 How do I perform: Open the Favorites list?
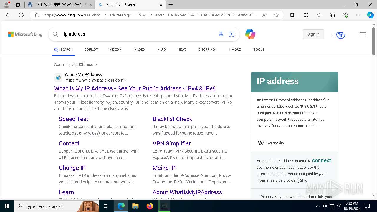(319, 15)
